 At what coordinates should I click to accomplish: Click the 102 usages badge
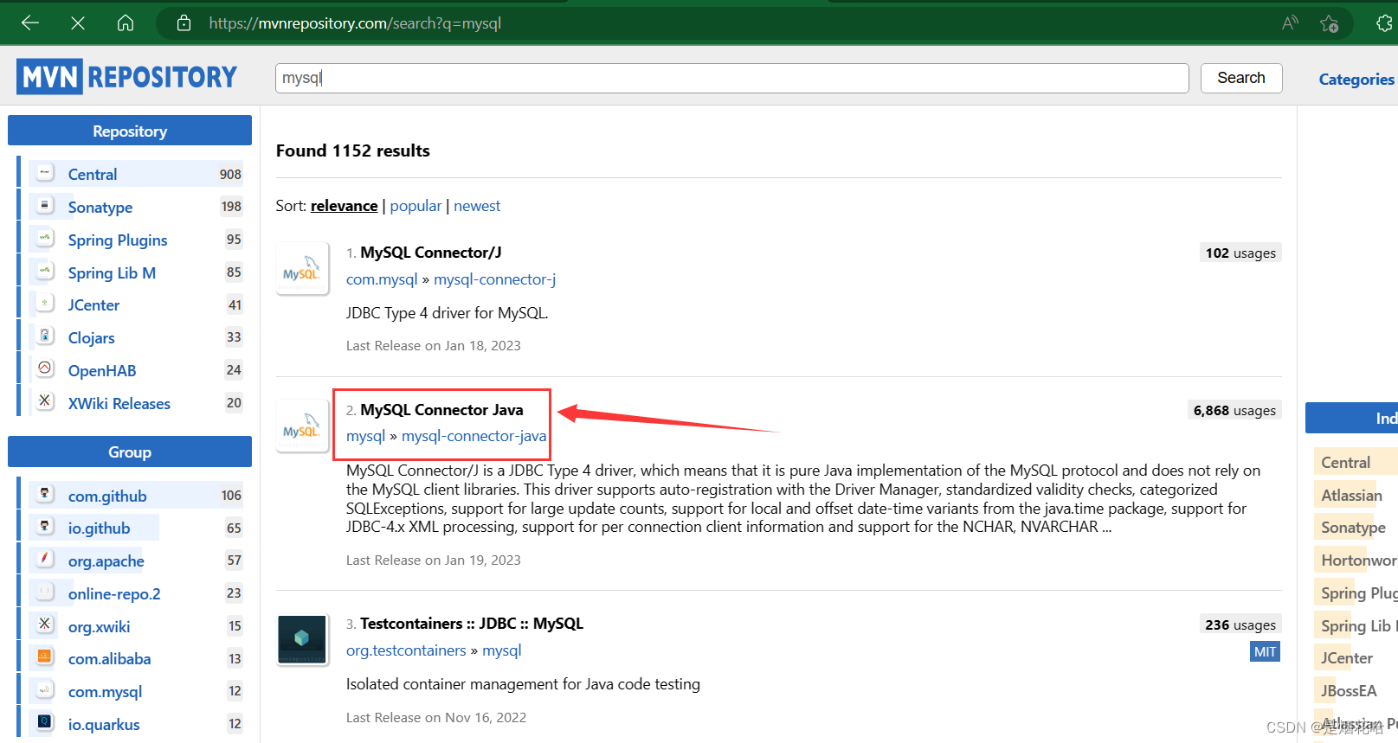[x=1240, y=253]
